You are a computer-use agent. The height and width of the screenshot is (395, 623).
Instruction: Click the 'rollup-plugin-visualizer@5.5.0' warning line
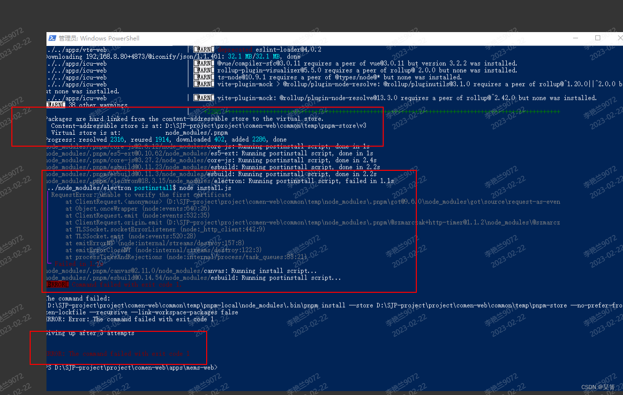tap(356, 71)
